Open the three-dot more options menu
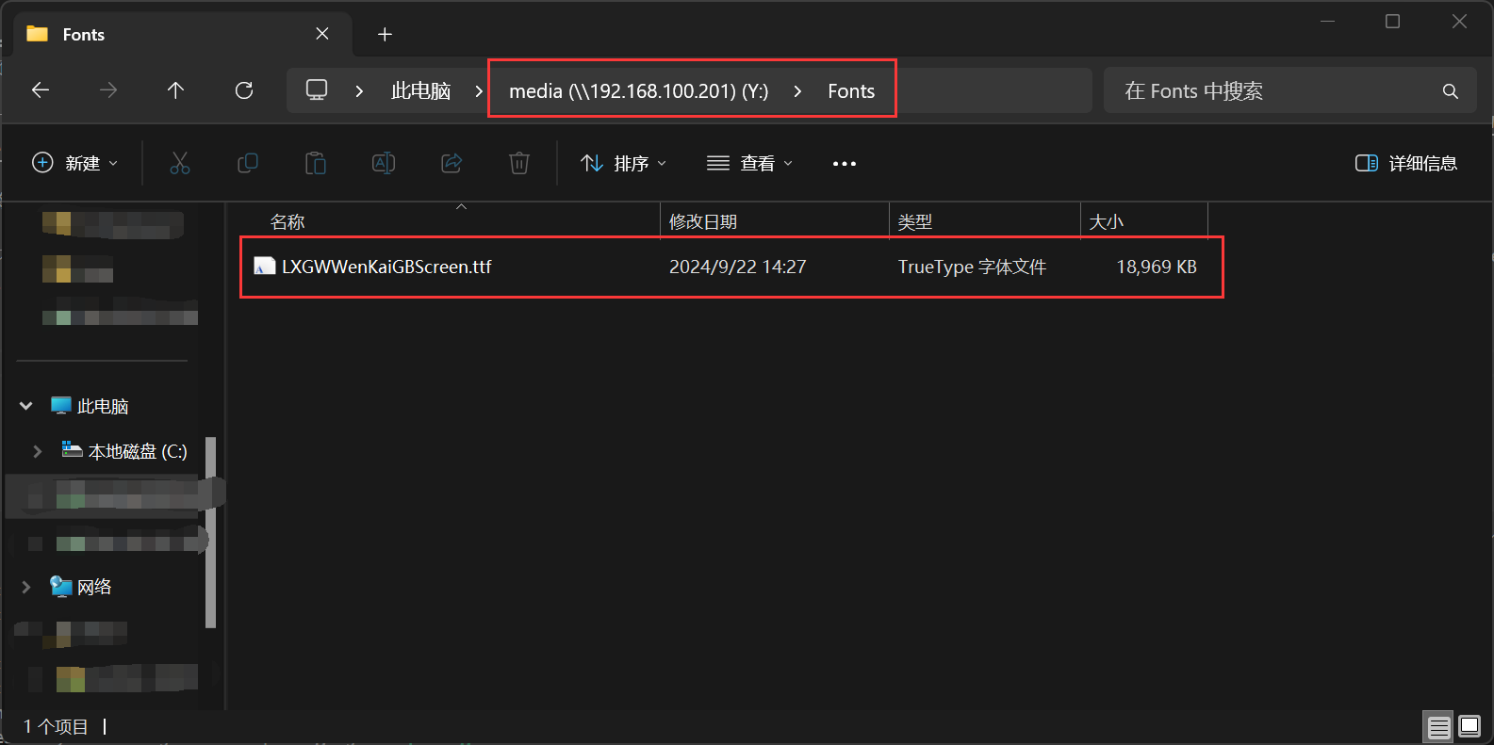 (845, 164)
